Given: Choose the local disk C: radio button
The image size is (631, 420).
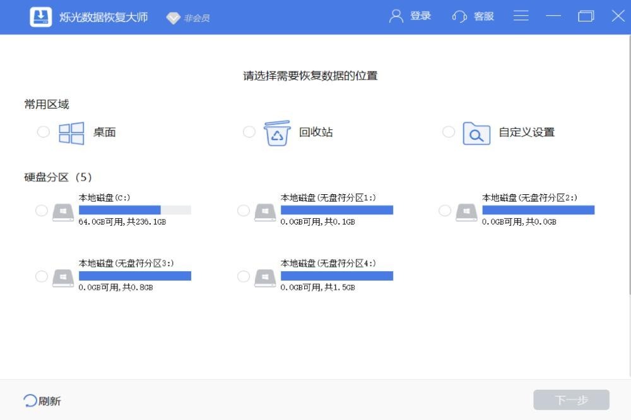Looking at the screenshot, I should point(42,211).
